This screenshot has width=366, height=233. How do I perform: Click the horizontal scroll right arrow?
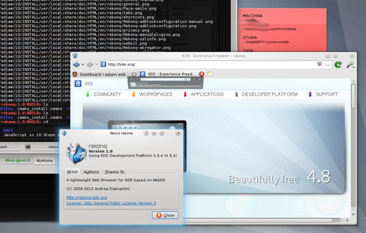pyautogui.click(x=347, y=220)
